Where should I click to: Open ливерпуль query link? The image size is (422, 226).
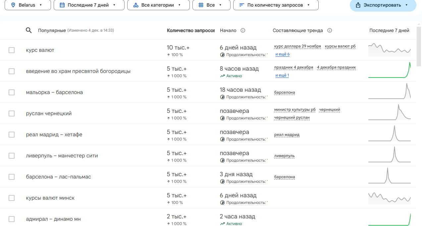(x=284, y=156)
